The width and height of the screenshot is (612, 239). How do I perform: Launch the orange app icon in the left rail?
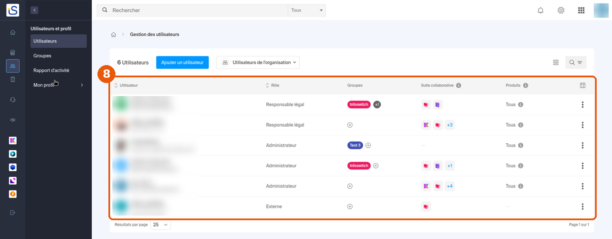click(x=13, y=194)
